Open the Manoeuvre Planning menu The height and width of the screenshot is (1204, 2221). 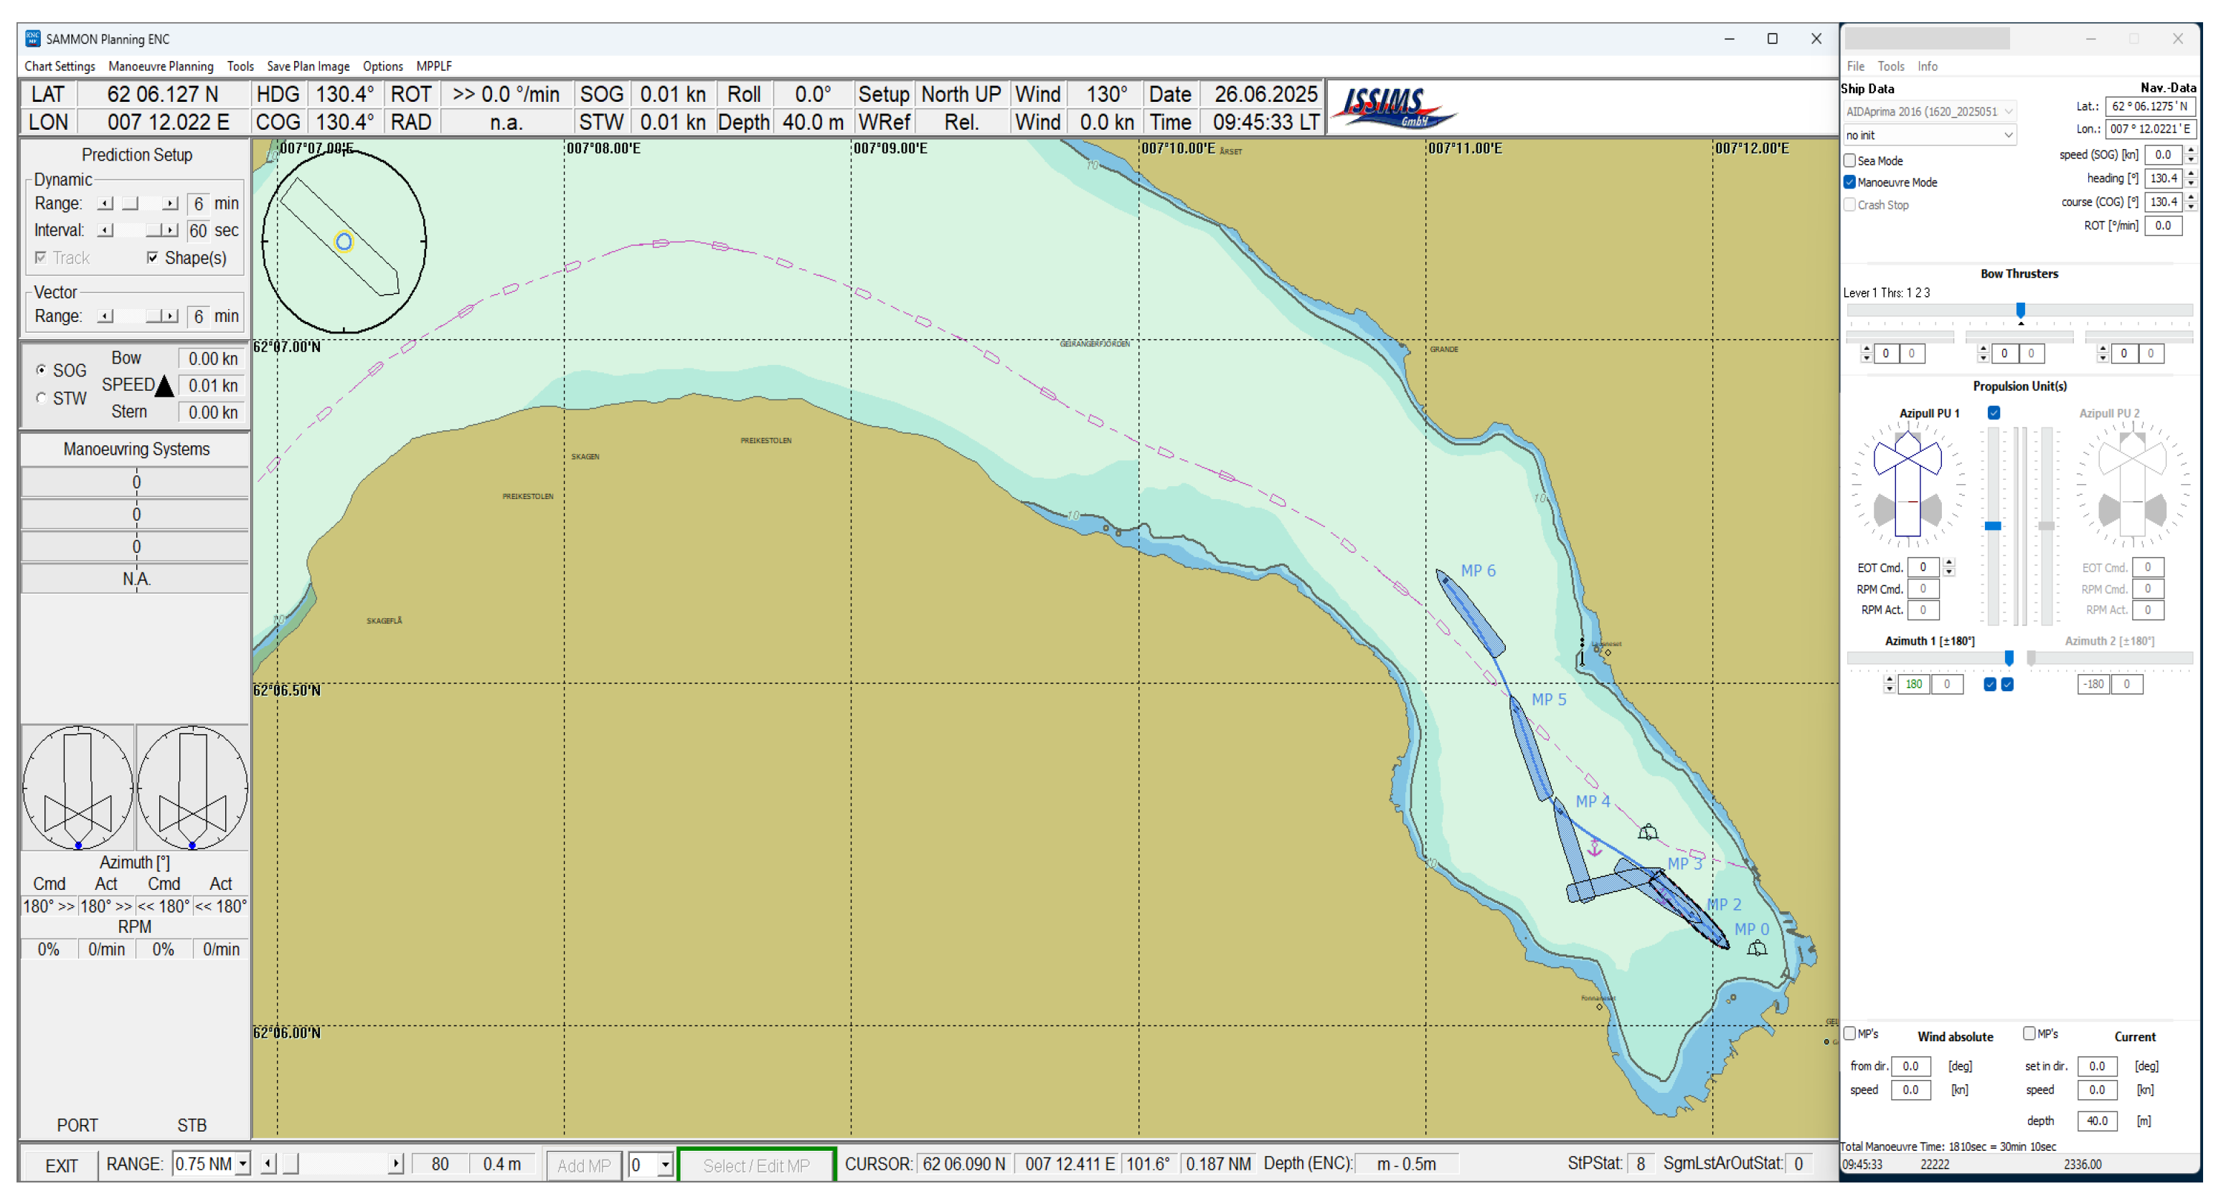point(161,67)
